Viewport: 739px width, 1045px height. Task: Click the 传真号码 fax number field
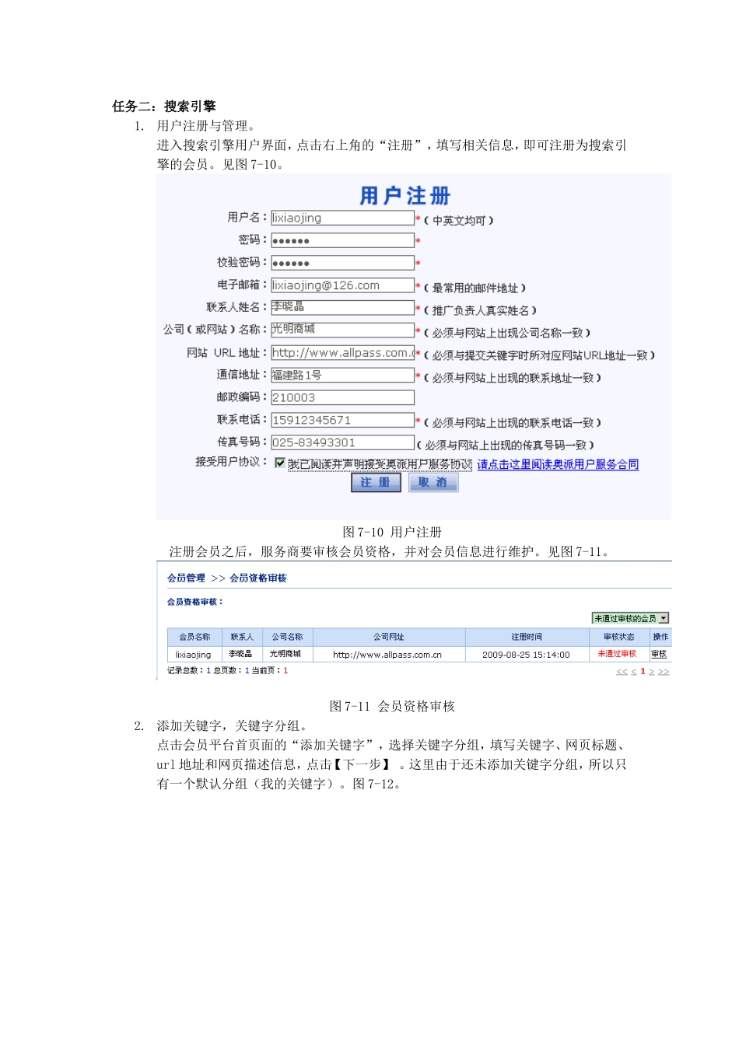pyautogui.click(x=342, y=442)
